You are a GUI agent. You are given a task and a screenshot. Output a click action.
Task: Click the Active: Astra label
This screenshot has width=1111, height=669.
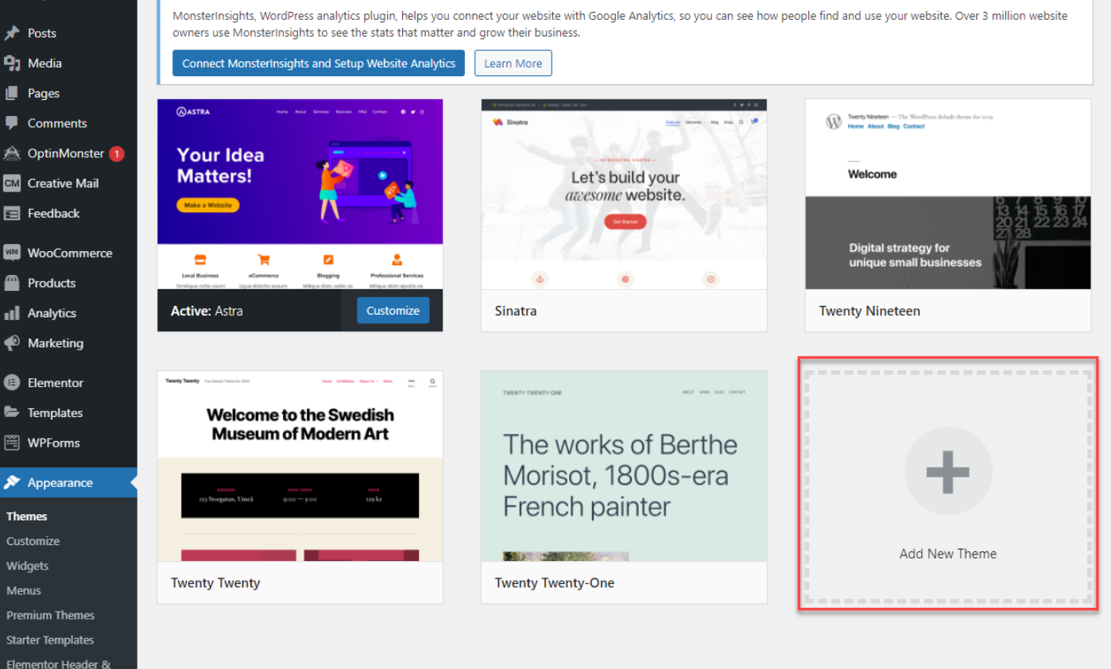point(207,311)
